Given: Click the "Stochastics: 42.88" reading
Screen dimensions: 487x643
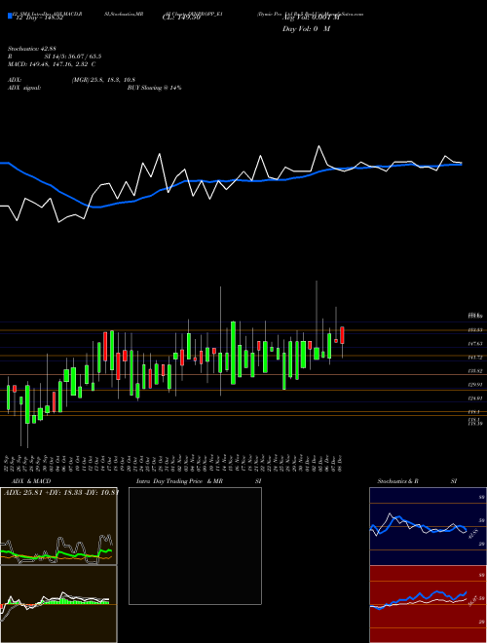Looking at the screenshot, I should point(30,49).
